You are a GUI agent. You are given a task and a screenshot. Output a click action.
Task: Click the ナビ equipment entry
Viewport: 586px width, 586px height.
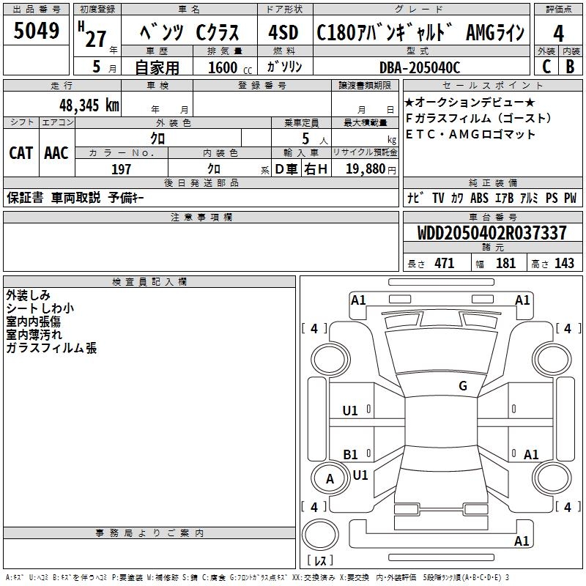(415, 197)
